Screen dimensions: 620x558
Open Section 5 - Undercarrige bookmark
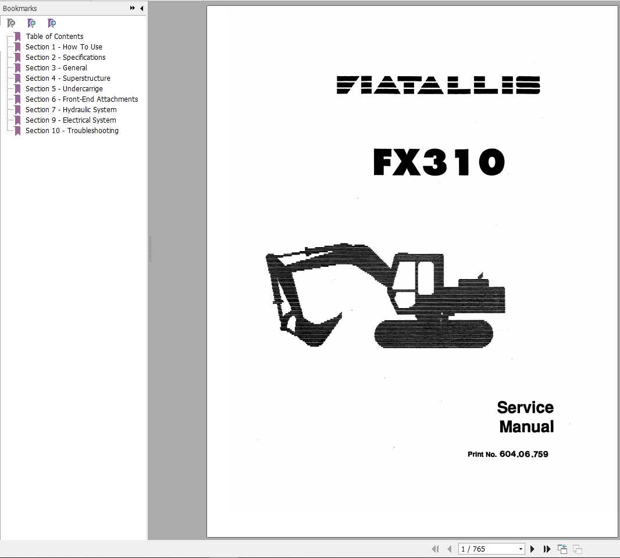point(64,88)
